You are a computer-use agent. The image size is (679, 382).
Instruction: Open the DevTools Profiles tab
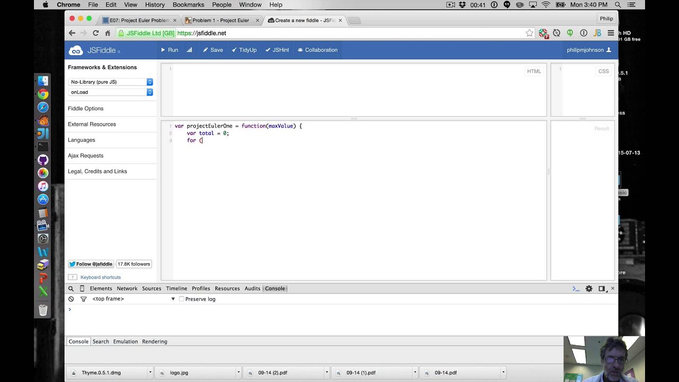coord(201,289)
